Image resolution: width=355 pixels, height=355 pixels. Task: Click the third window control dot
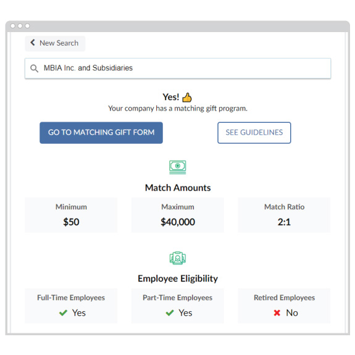pos(27,26)
